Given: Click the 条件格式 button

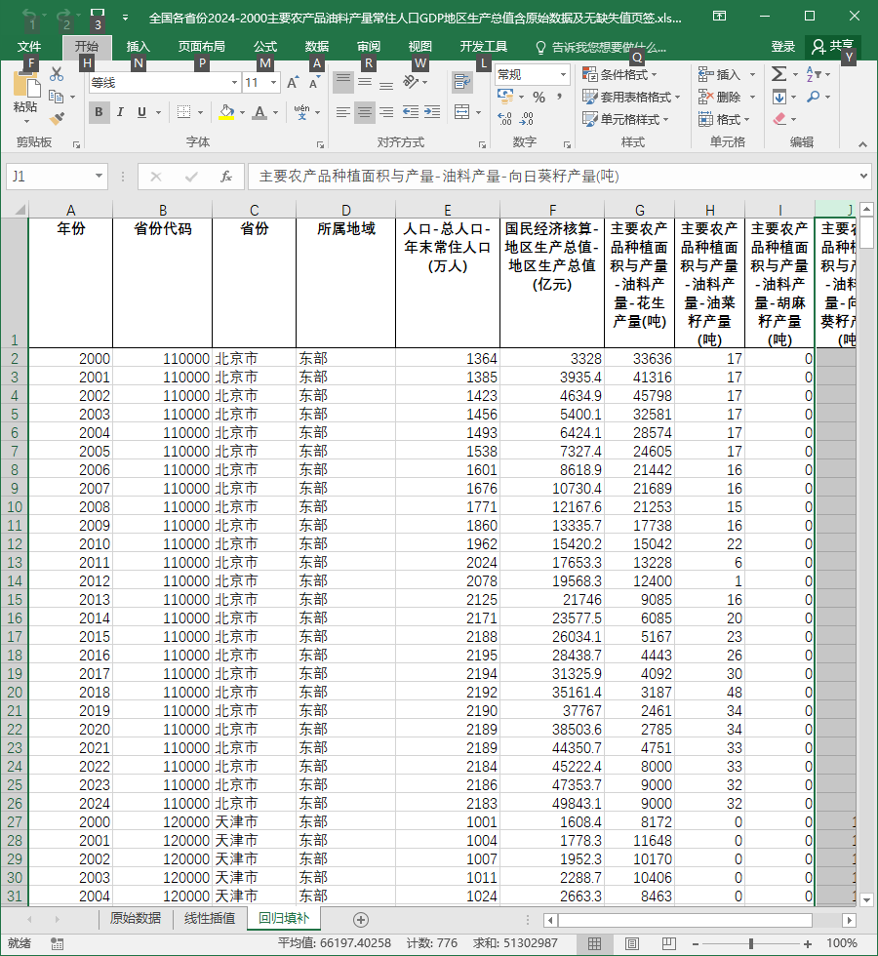Looking at the screenshot, I should (x=620, y=74).
